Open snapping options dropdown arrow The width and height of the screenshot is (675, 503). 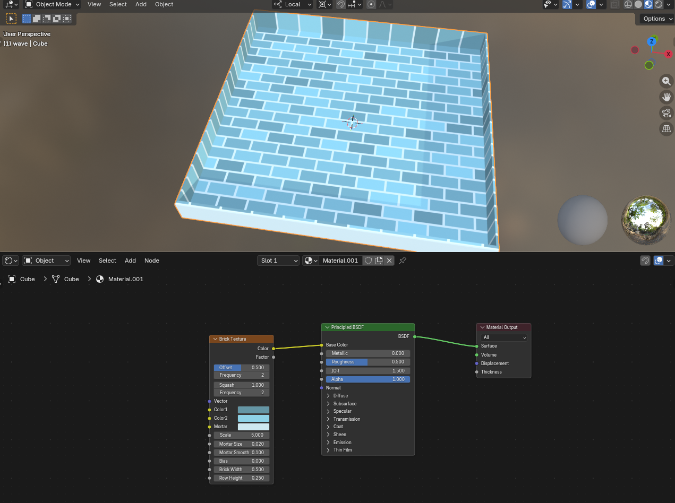pos(355,4)
